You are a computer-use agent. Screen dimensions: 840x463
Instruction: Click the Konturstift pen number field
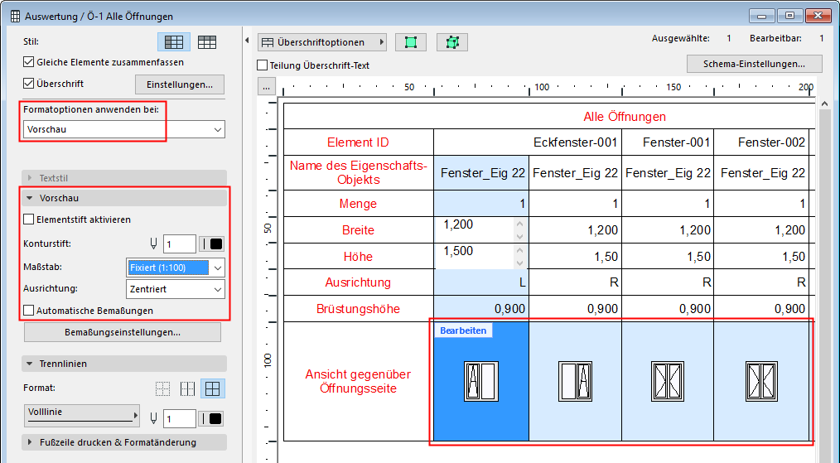coord(179,244)
